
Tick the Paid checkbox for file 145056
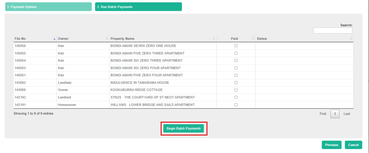[236, 46]
